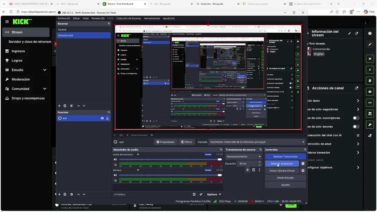Open the chat bubble widget in right rail
This screenshot has height=212, width=377.
(x=370, y=92)
